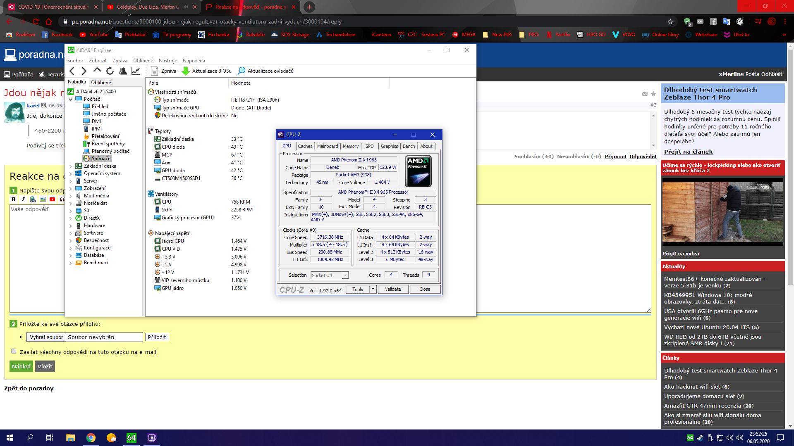Click the Validate button in CPU-Z
Screen dimensions: 794x446
(x=392, y=289)
